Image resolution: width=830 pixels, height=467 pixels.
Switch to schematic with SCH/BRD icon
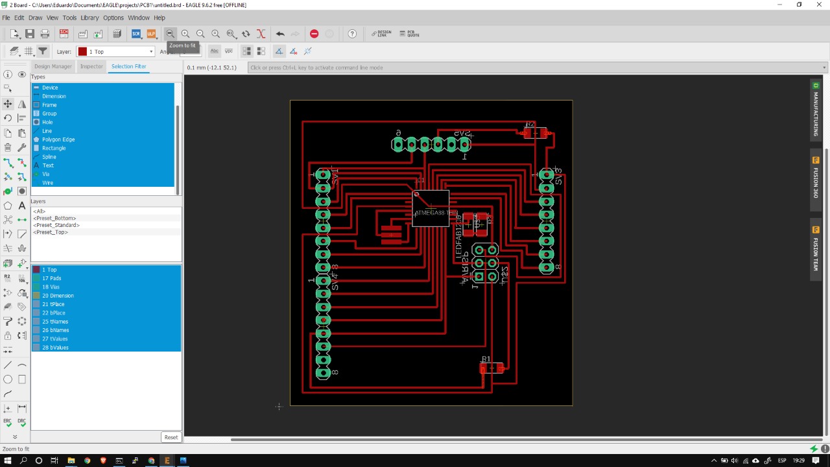click(x=64, y=34)
